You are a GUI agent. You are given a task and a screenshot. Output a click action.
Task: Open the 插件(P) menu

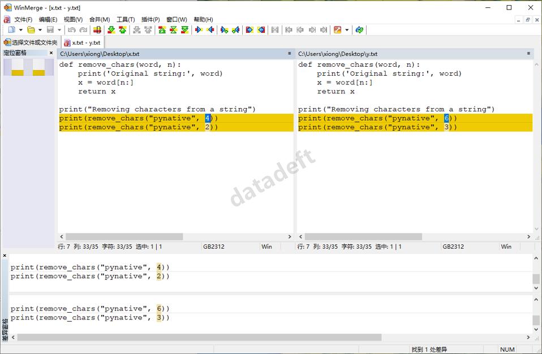150,20
